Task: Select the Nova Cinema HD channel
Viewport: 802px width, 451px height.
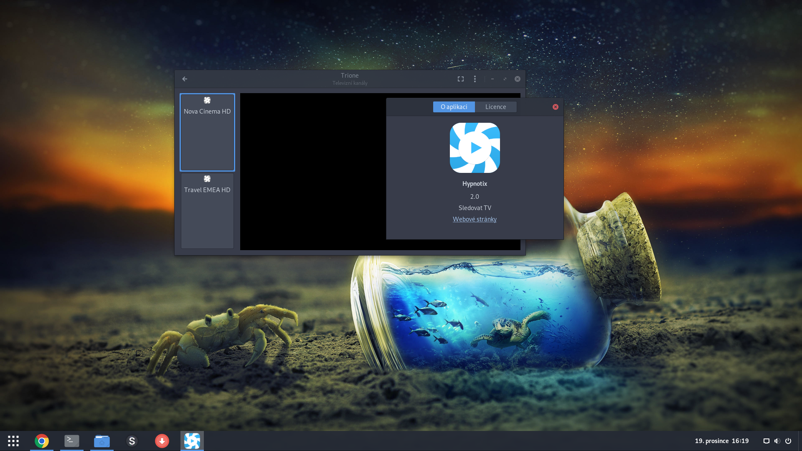Action: (207, 132)
